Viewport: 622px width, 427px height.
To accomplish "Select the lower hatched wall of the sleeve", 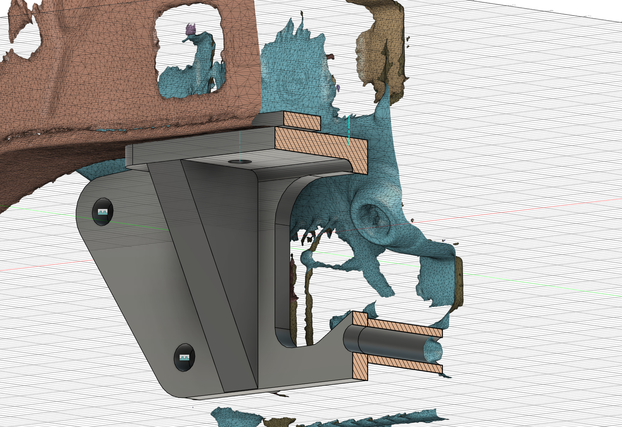I will coord(404,364).
